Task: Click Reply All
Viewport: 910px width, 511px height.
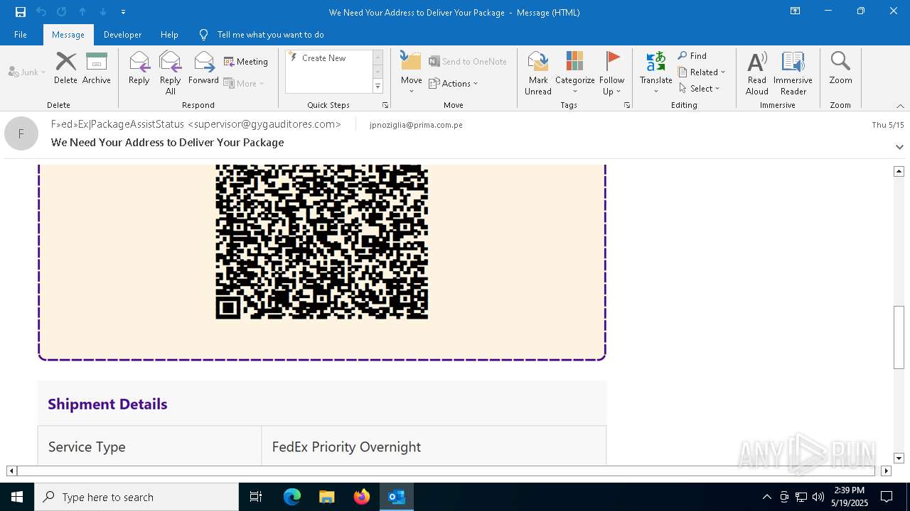Action: [x=171, y=72]
